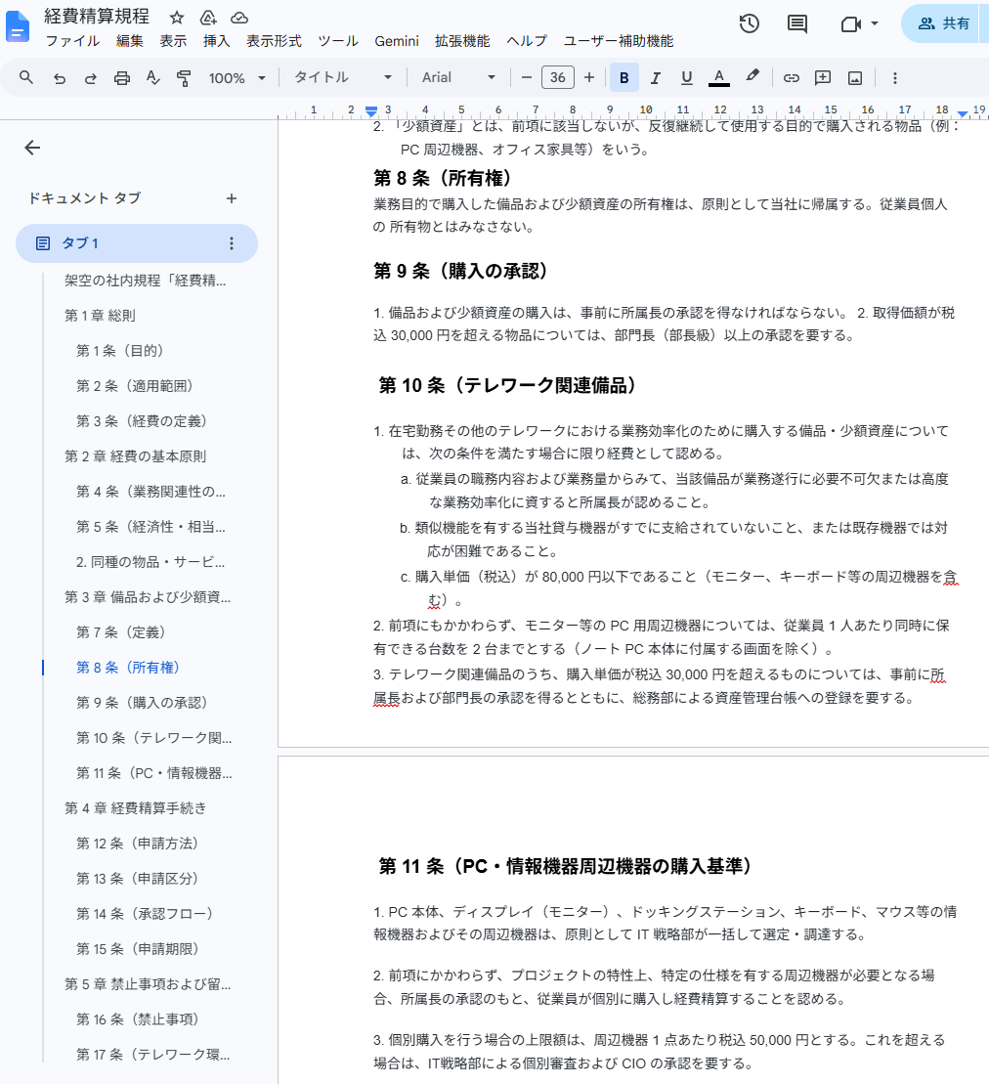The image size is (989, 1084).
Task: Click the move-to-Drive folder icon
Action: tap(208, 18)
